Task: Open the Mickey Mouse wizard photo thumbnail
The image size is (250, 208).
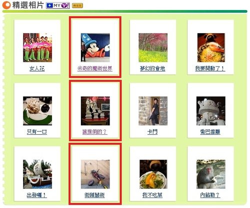Action: [95, 48]
